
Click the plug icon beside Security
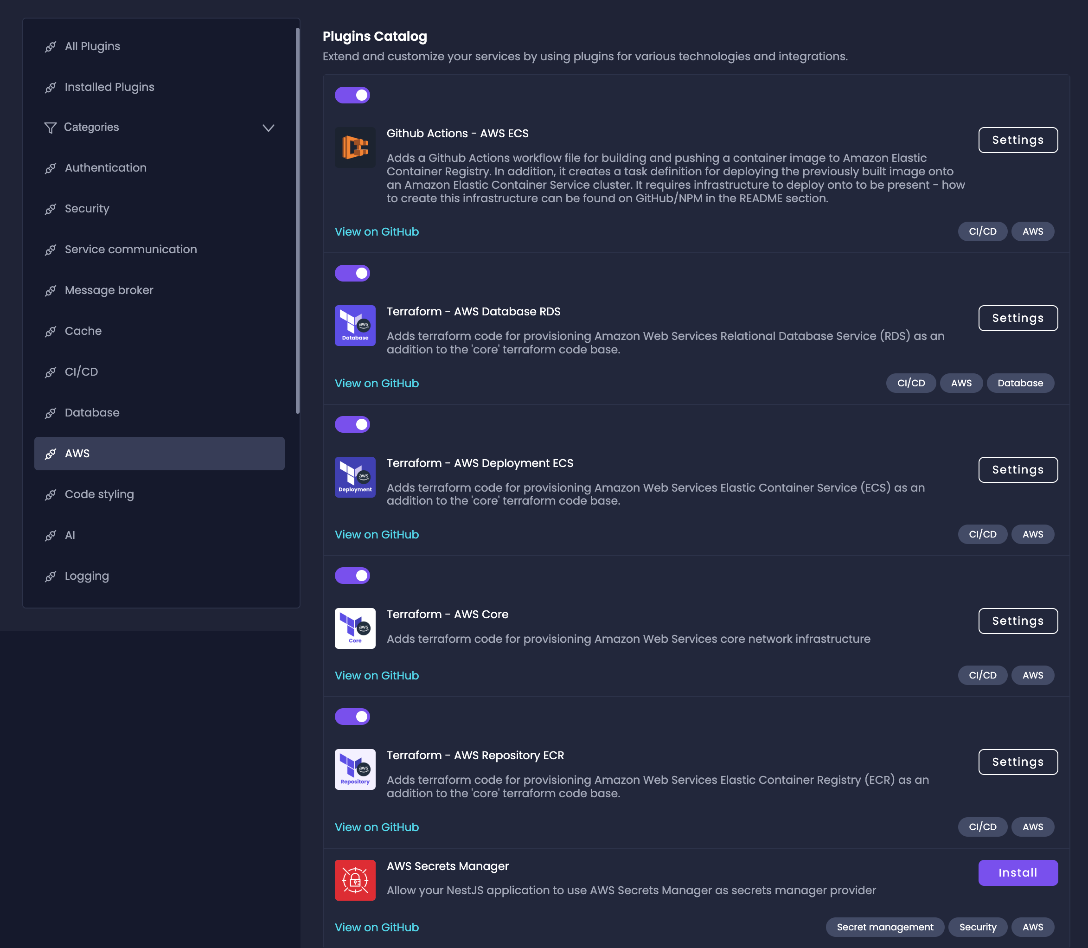point(50,209)
